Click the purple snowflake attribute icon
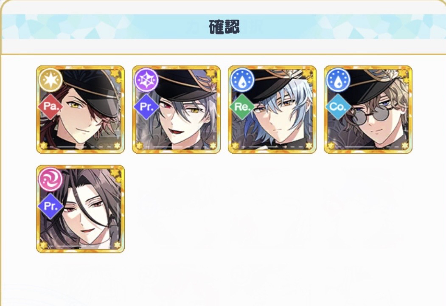Screen dimensions: 446x306 146,80
